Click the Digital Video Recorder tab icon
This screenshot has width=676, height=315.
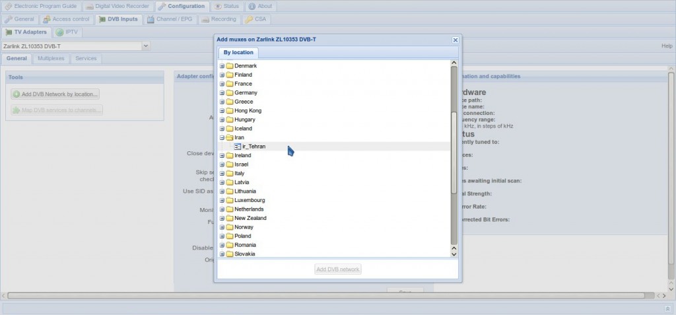click(x=89, y=7)
